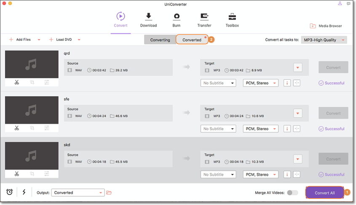Click the qrd file name

pyautogui.click(x=67, y=54)
